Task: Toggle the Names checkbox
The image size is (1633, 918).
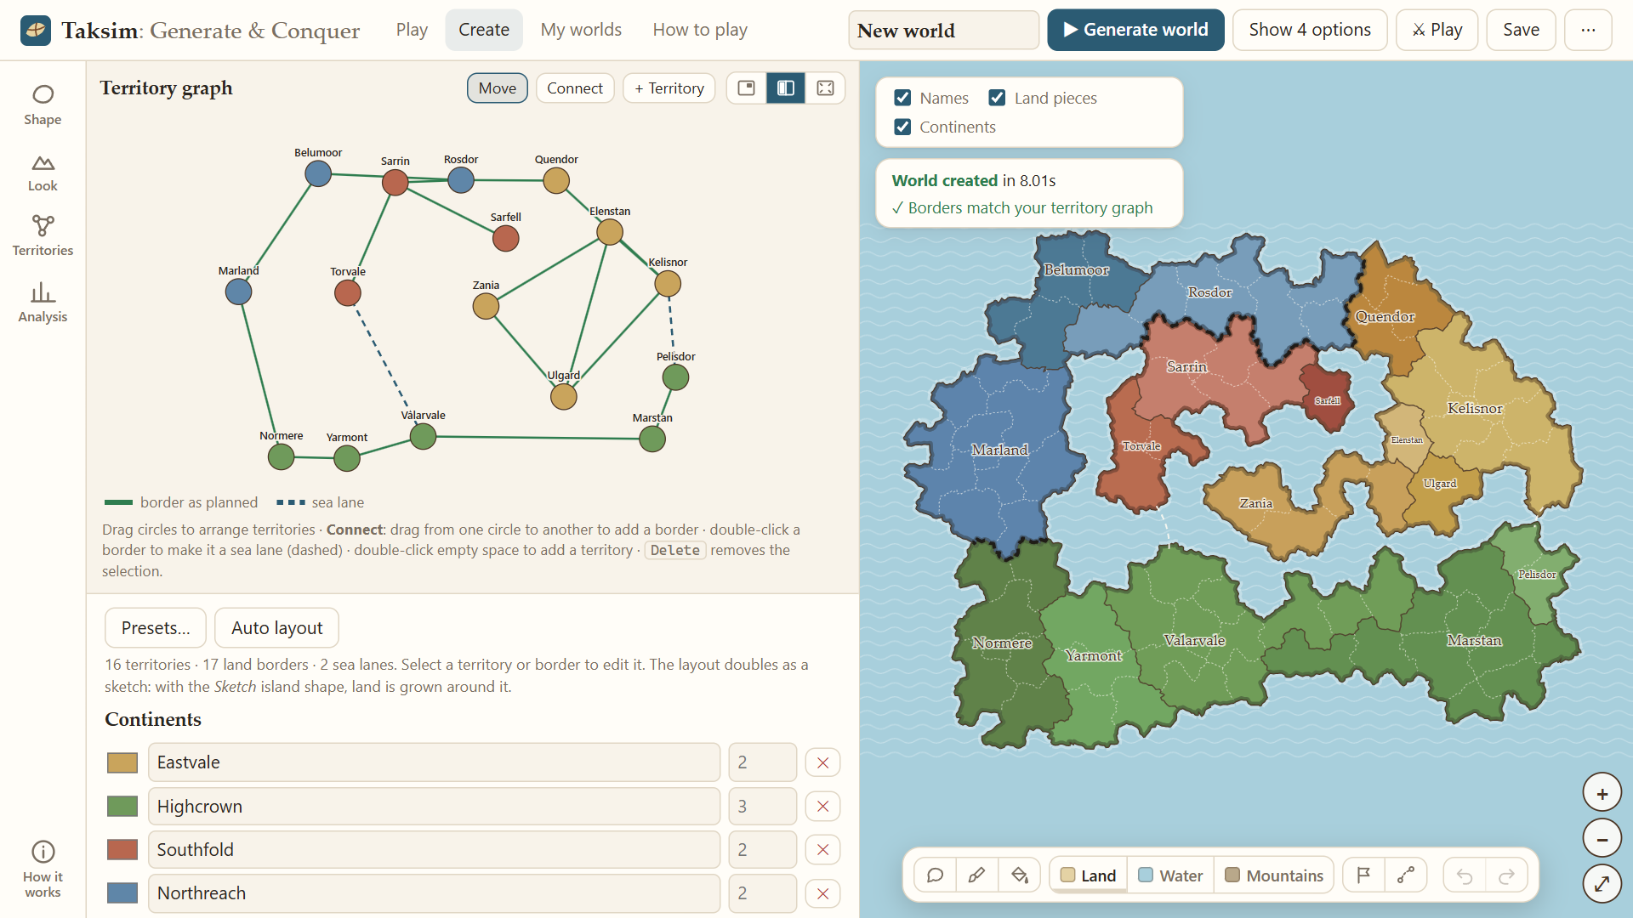Action: pyautogui.click(x=903, y=99)
